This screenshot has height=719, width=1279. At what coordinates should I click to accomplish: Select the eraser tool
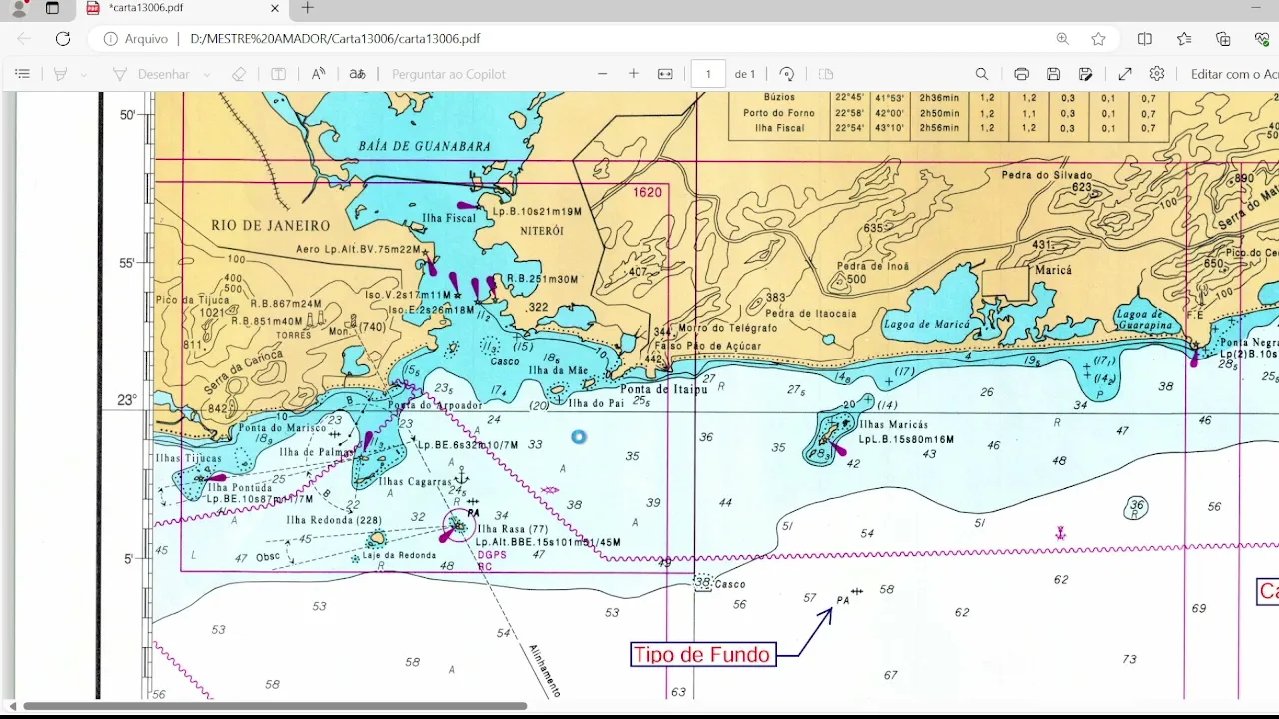point(238,74)
